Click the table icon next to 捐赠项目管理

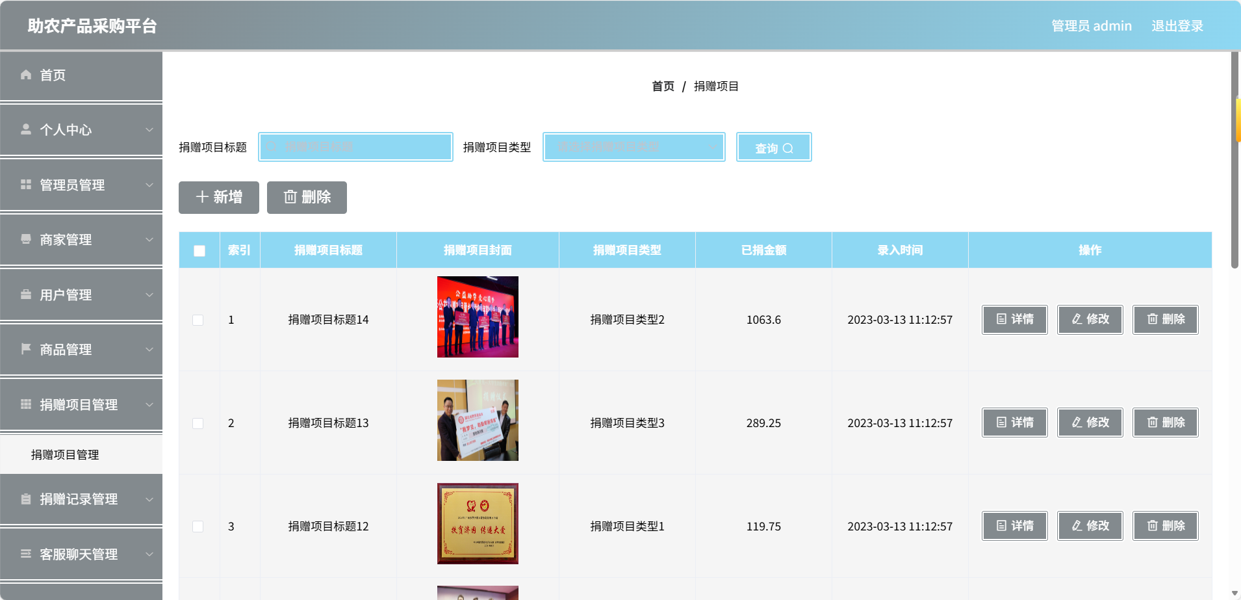click(x=26, y=404)
